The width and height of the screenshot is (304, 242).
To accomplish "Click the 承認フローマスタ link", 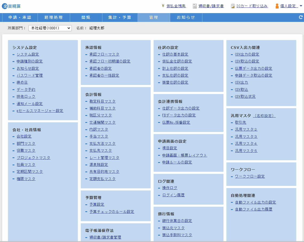I will 104,54.
